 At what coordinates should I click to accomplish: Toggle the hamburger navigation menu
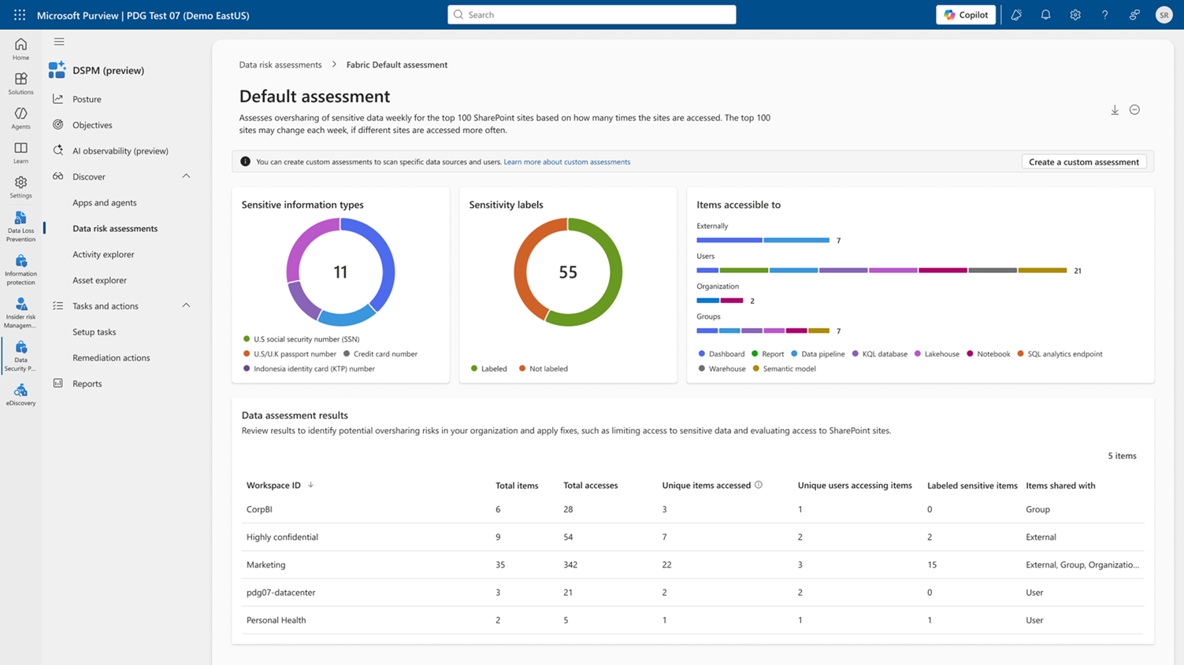(59, 42)
